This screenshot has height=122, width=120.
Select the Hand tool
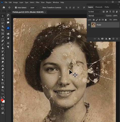pyautogui.click(x=3, y=87)
